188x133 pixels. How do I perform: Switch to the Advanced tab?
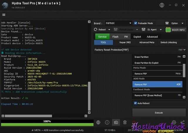pos(152,37)
